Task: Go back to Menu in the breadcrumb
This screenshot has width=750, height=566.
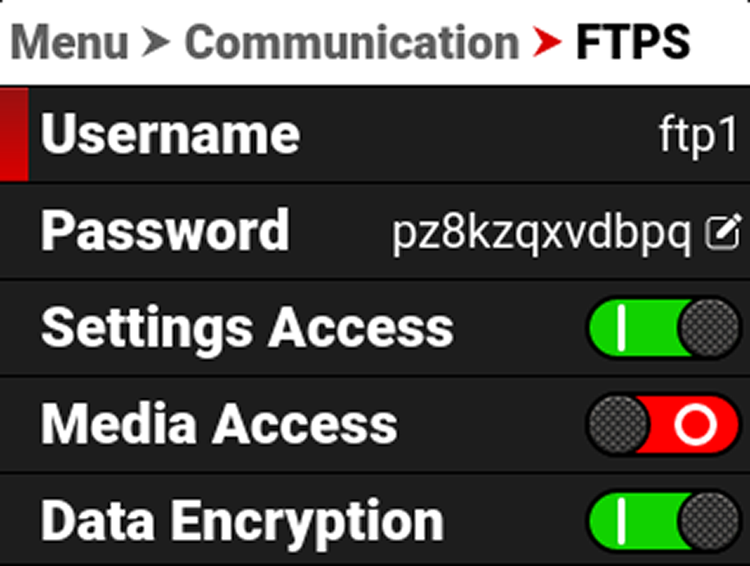Action: [x=69, y=43]
